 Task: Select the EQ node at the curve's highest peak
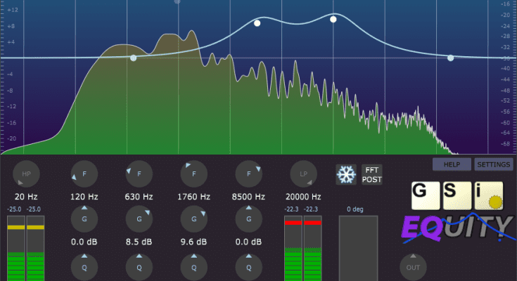tap(333, 19)
